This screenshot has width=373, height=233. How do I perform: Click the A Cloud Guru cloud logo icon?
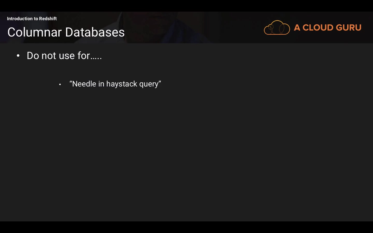277,27
